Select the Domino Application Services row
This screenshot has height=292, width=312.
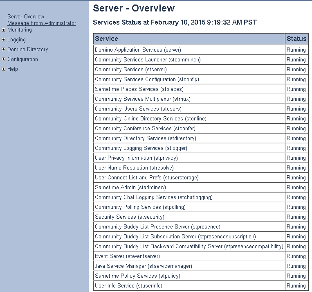click(138, 50)
